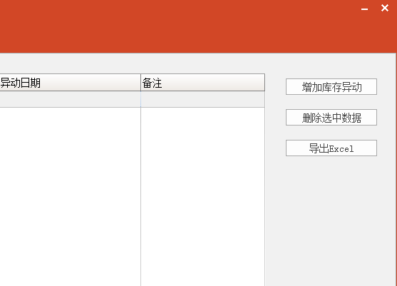Click the gray panel below the 导出Excel button
This screenshot has height=286, width=397.
(x=331, y=220)
